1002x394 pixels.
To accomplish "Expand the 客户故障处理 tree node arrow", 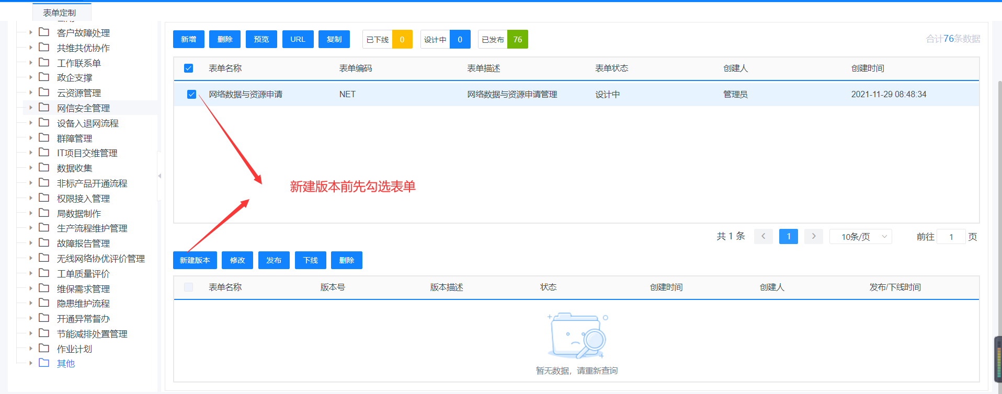I will click(x=31, y=32).
